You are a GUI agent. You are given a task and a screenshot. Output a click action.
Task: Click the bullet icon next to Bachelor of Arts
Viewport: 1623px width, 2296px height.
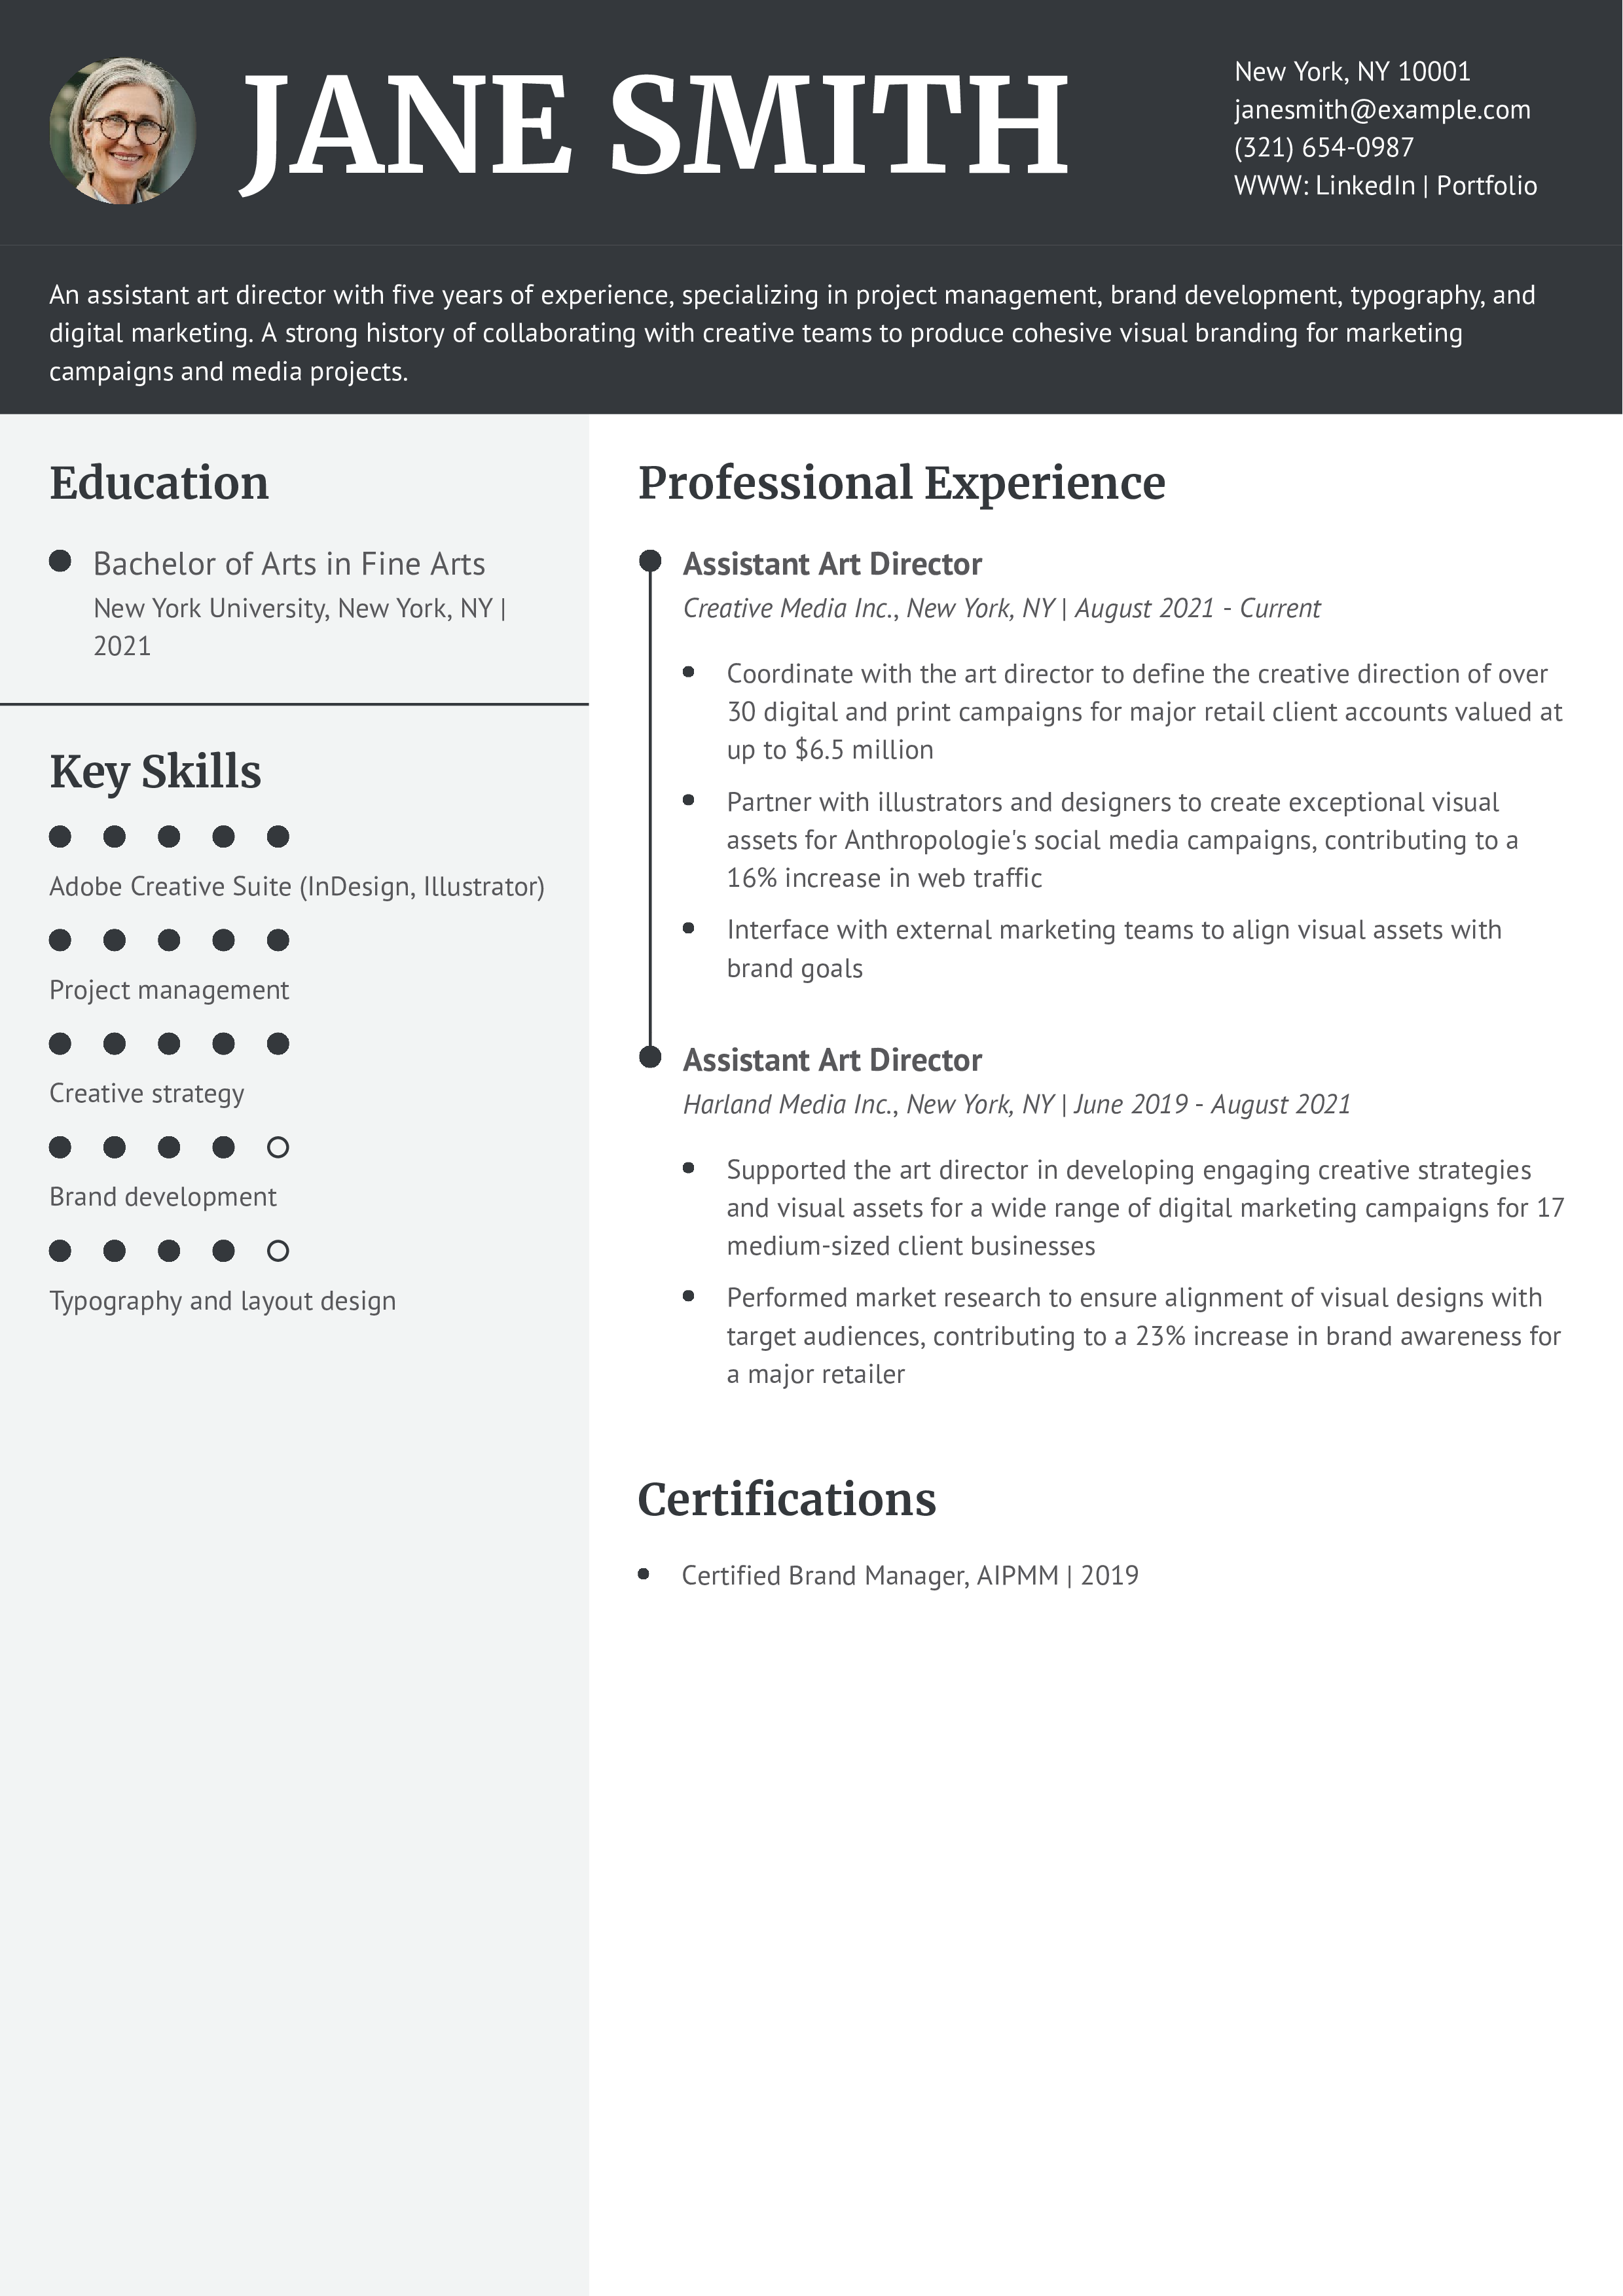click(60, 561)
